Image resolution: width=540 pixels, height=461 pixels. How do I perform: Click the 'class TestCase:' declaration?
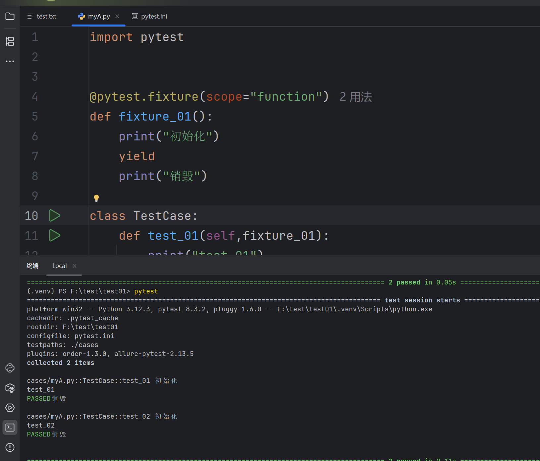pos(144,216)
